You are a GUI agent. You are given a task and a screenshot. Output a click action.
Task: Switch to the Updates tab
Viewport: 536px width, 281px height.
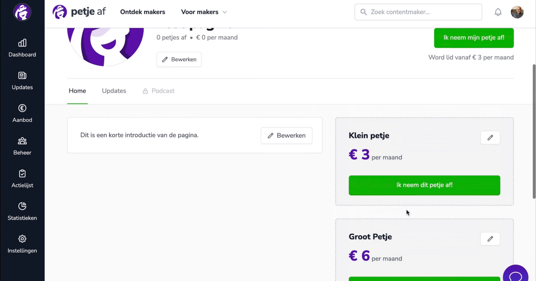pos(114,91)
